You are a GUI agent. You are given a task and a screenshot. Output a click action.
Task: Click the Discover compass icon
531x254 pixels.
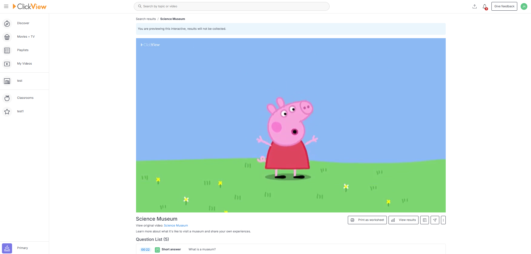(x=7, y=24)
